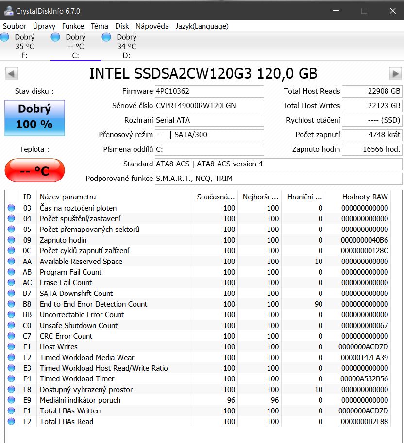The image size is (404, 443).
Task: Click the Název parametru column header
Action: [67, 197]
